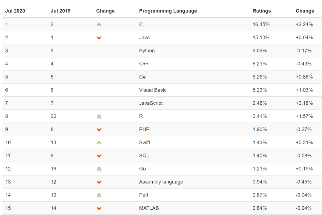This screenshot has height=215, width=322.
Task: Click the double green up arrow for R
Action: pos(99,117)
